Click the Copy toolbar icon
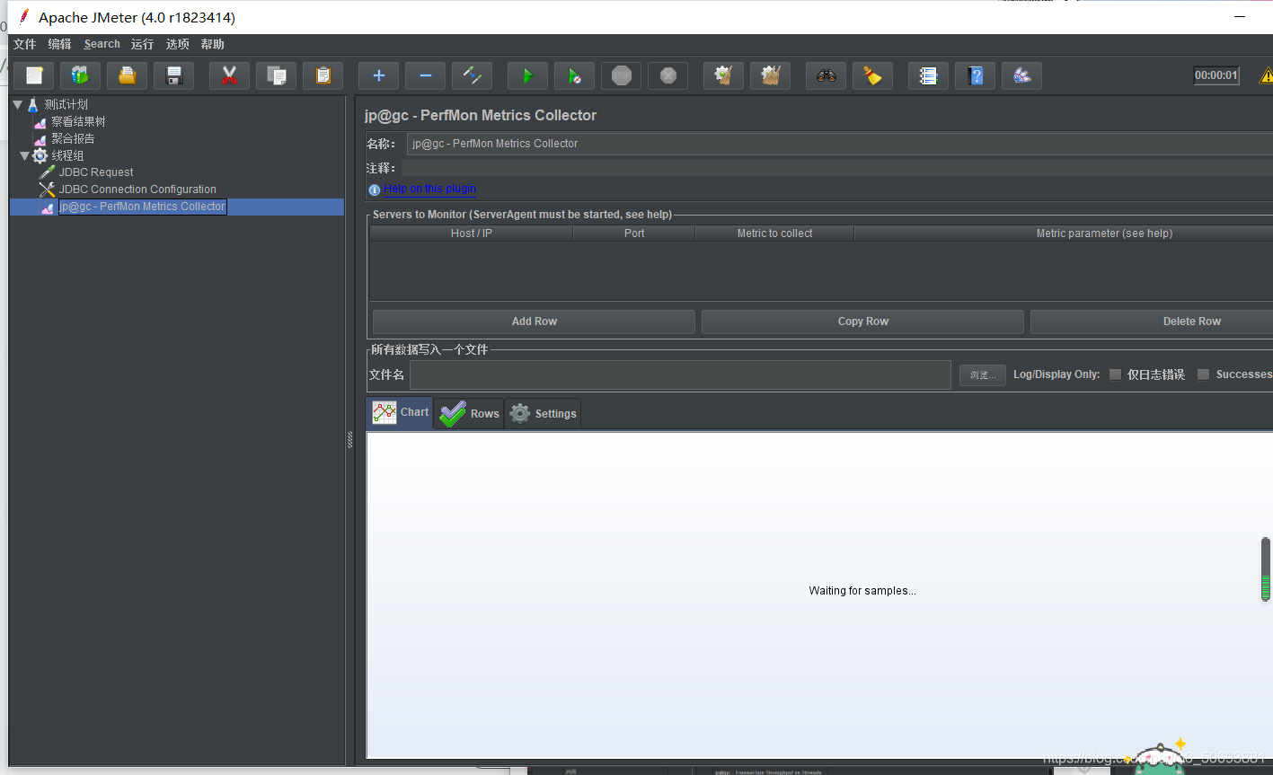The height and width of the screenshot is (775, 1273). 277,75
